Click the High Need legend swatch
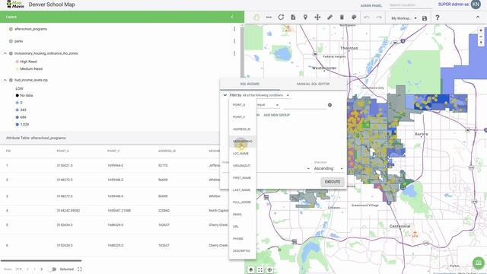This screenshot has width=487, height=274. (17, 62)
